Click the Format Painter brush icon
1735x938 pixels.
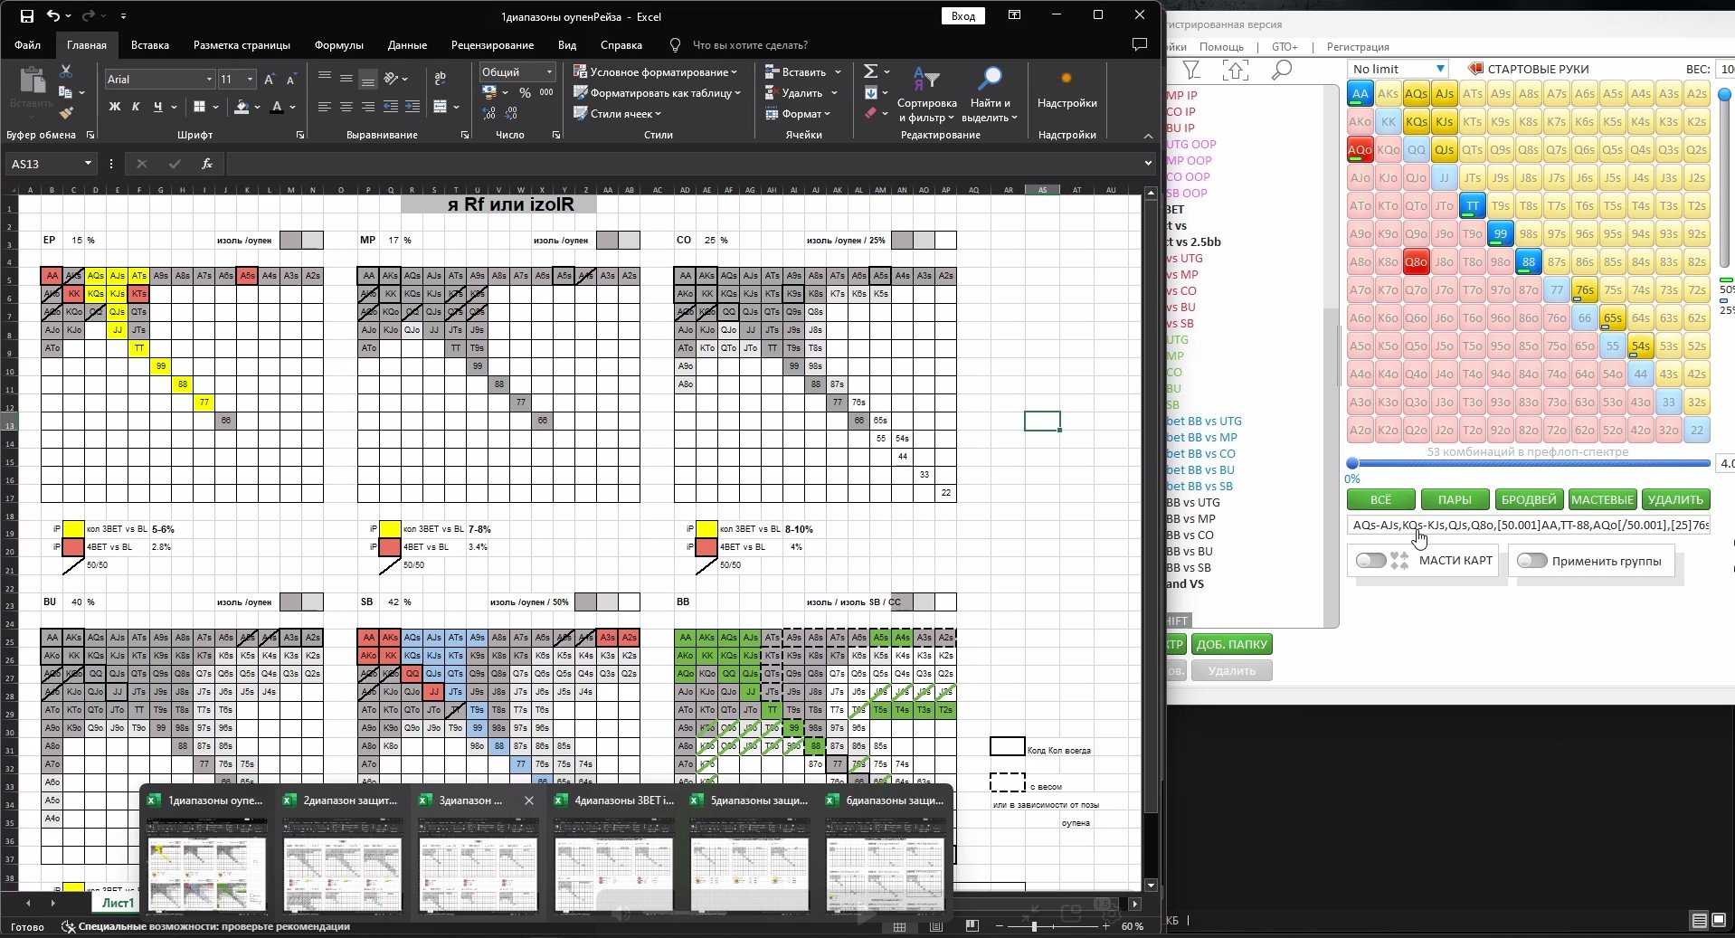[65, 113]
